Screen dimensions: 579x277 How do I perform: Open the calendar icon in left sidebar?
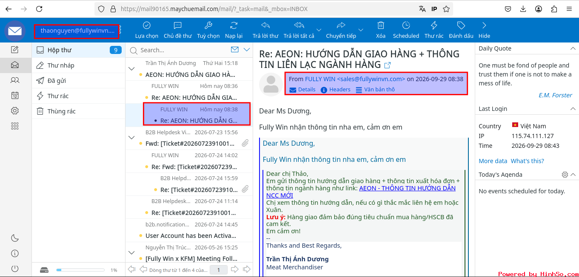[15, 95]
